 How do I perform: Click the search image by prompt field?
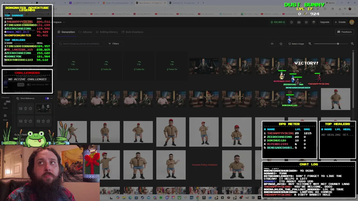(x=81, y=44)
